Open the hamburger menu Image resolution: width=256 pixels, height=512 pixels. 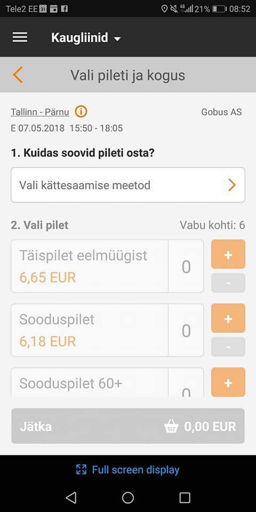(20, 37)
